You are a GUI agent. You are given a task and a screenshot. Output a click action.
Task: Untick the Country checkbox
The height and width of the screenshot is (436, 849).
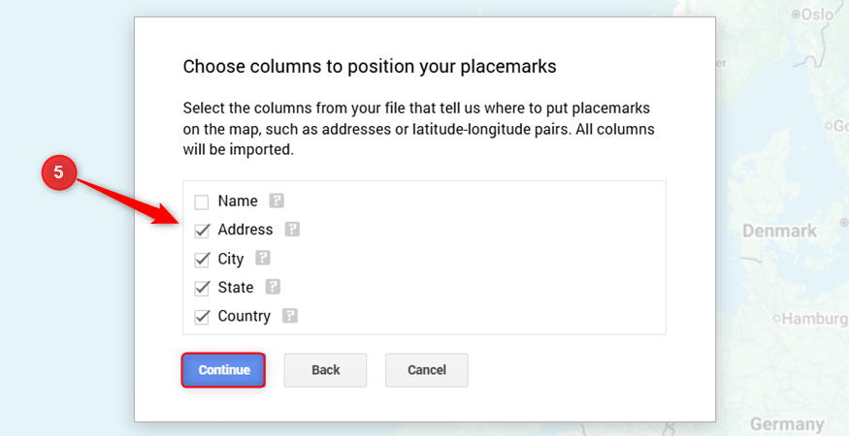(202, 317)
